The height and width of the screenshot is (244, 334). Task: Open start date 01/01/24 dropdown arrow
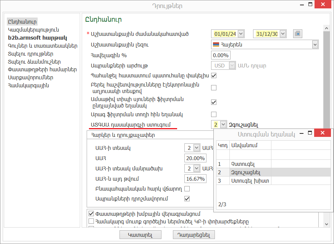pyautogui.click(x=240, y=34)
